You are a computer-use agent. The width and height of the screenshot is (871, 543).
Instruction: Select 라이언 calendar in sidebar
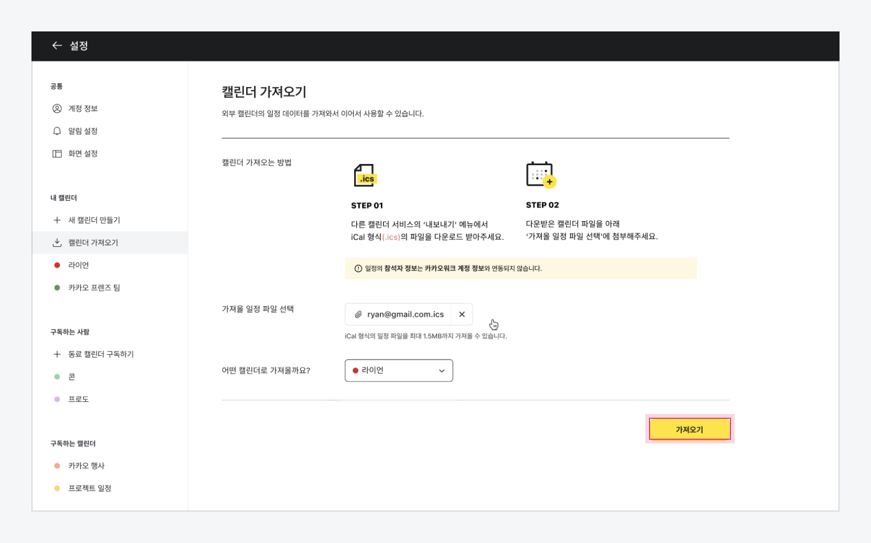tap(78, 265)
